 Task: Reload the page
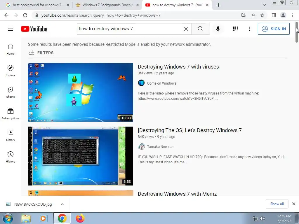[25, 15]
